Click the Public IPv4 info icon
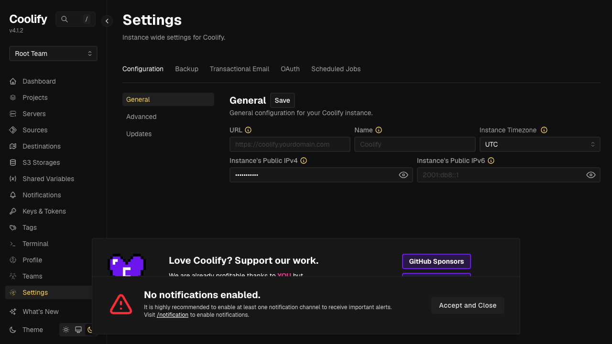The width and height of the screenshot is (612, 344). (304, 161)
